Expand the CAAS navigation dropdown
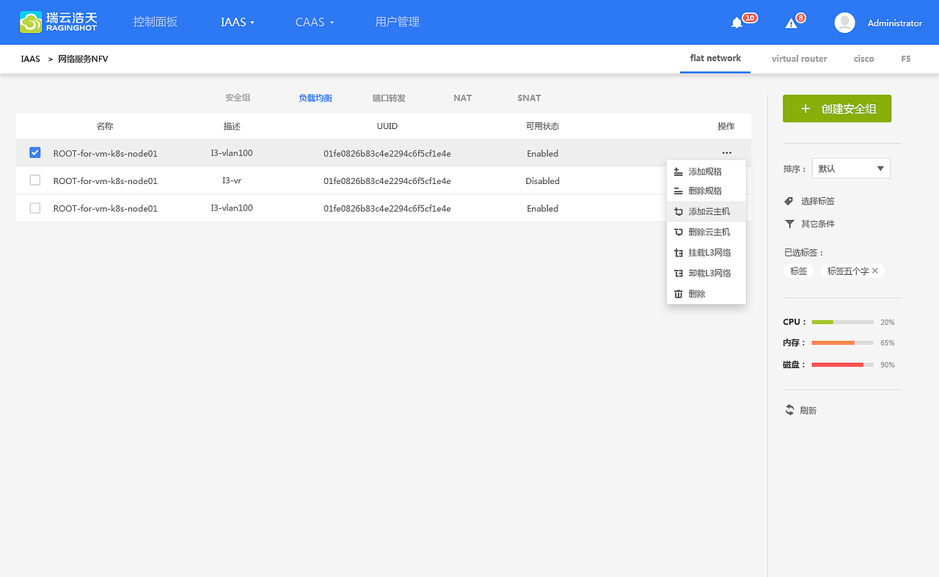This screenshot has width=939, height=577. tap(315, 22)
